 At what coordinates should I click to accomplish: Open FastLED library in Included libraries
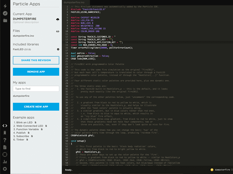(22, 49)
